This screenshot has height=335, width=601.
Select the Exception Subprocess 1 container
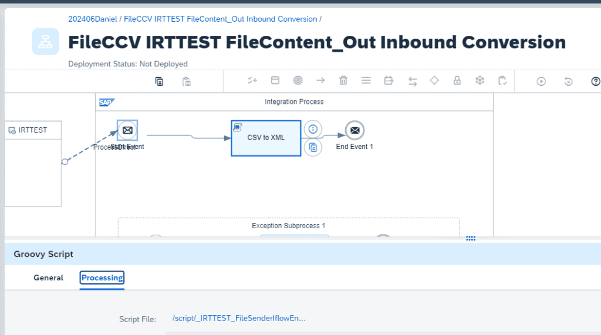point(289,227)
